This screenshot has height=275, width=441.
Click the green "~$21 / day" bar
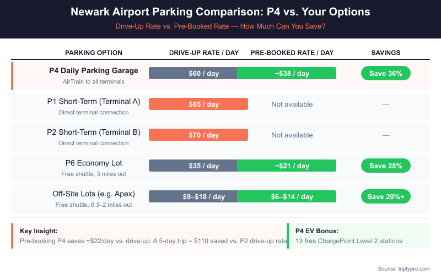[x=287, y=166]
